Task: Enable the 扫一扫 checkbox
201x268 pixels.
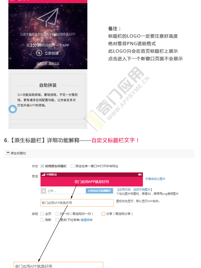Action: click(57, 214)
